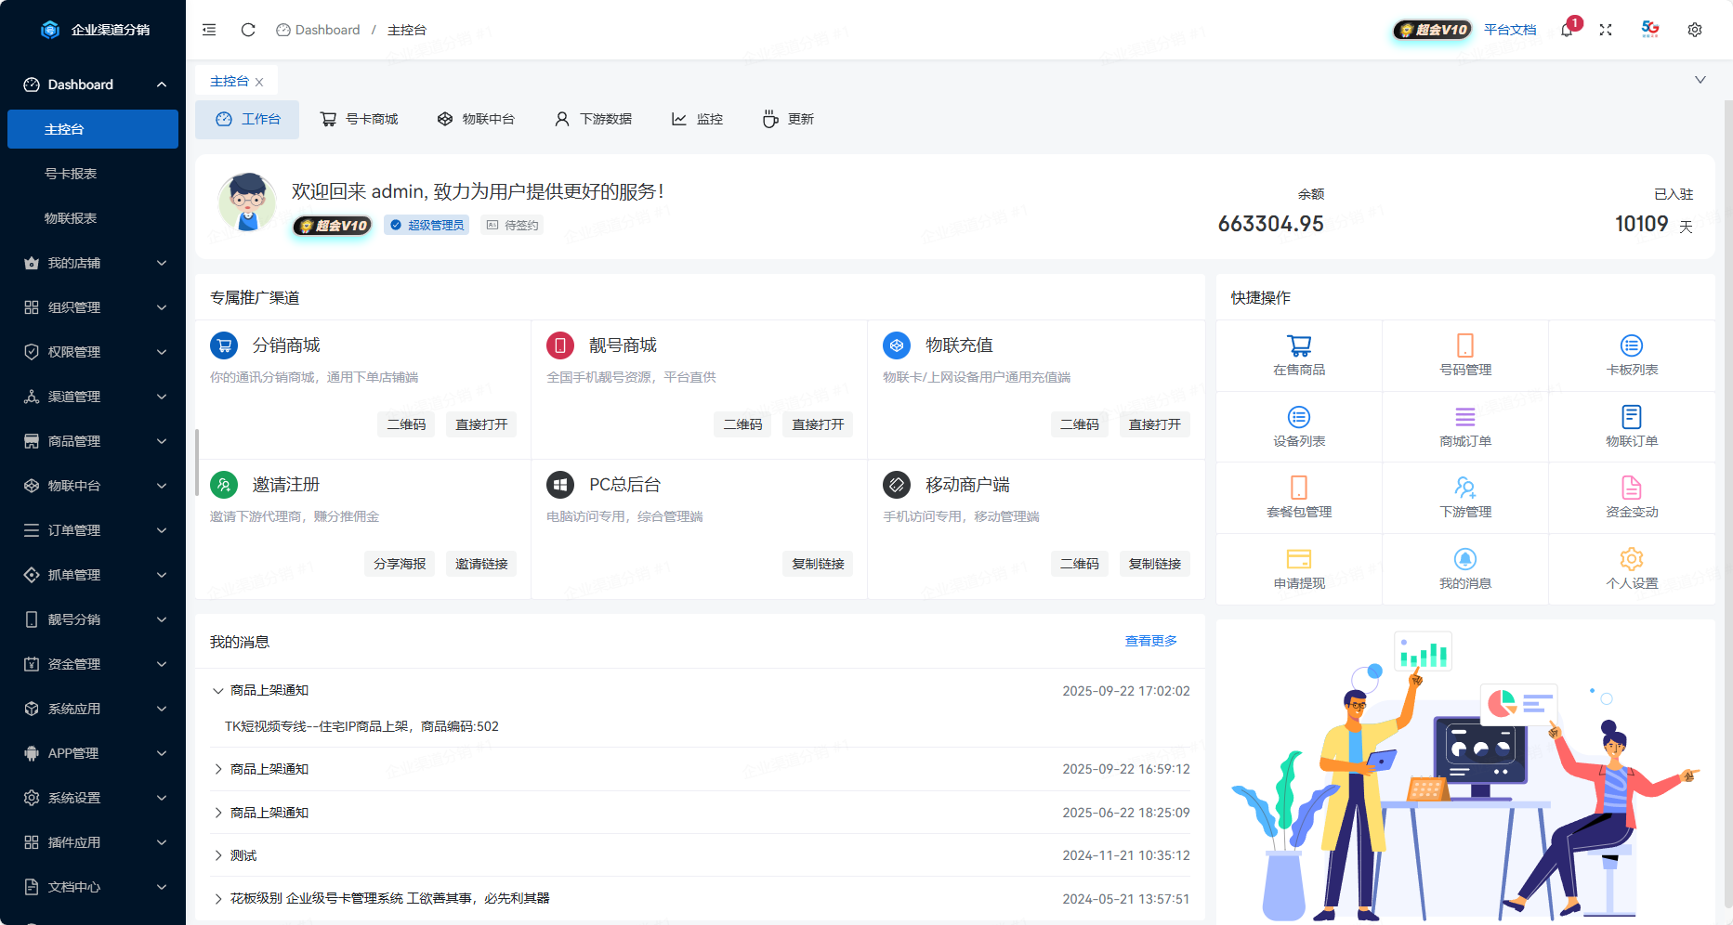Collapse the sidebar via hamburger icon
The height and width of the screenshot is (925, 1733).
click(x=208, y=29)
